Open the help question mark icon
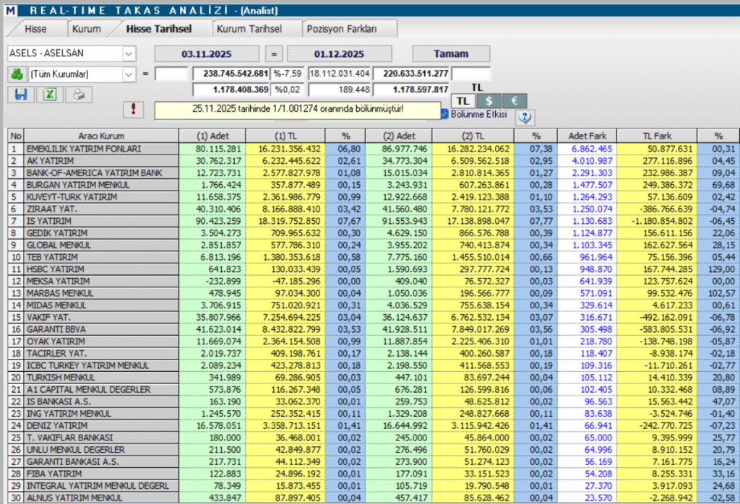740x504 pixels. (x=525, y=117)
